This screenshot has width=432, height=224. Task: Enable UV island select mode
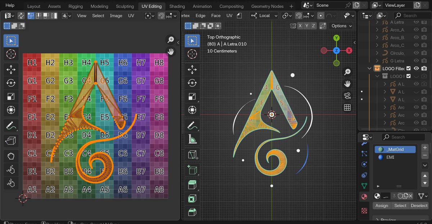[53, 15]
